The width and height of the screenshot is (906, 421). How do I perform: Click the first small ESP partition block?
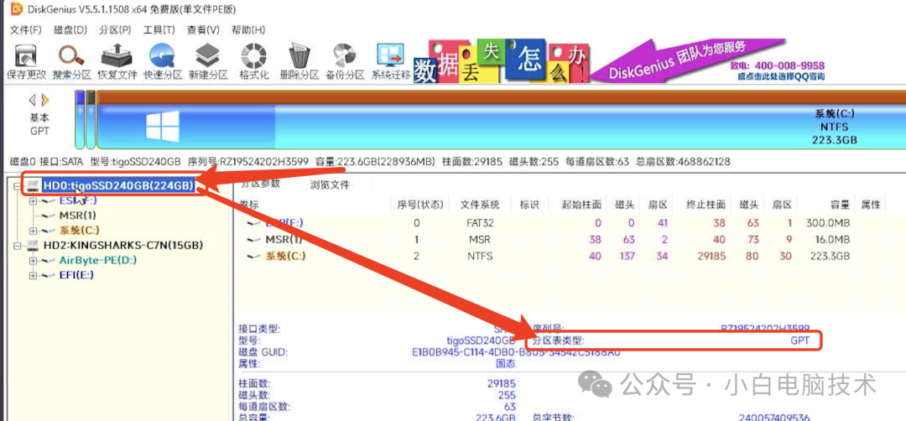[80, 120]
